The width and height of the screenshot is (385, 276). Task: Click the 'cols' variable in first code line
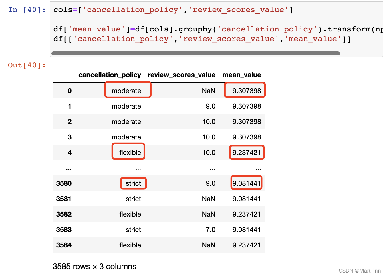(x=63, y=10)
